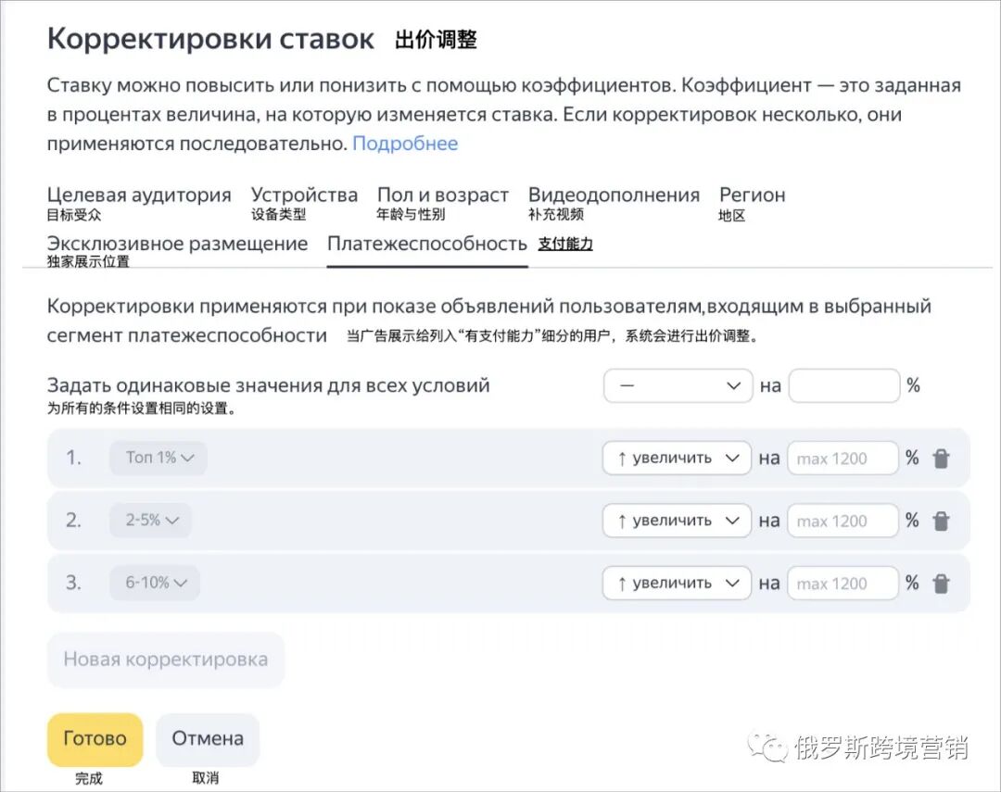The height and width of the screenshot is (792, 1001).
Task: Click the Новая корректировка button
Action: [165, 660]
